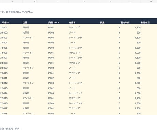Click P001 code in row S017
This screenshot has height=130, width=157.
(x=51, y=108)
